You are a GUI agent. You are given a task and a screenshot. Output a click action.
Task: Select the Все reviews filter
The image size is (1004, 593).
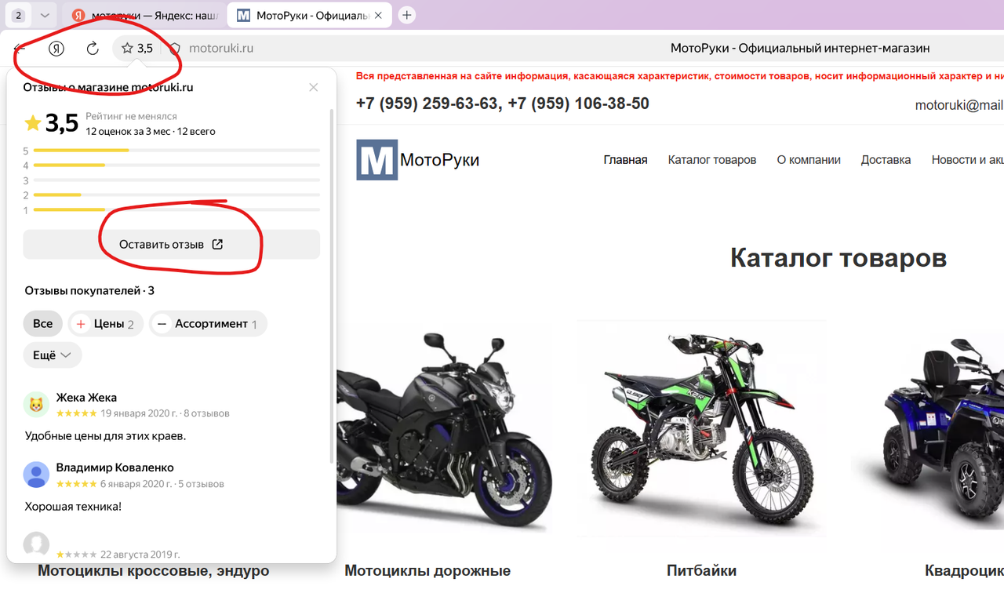coord(42,323)
